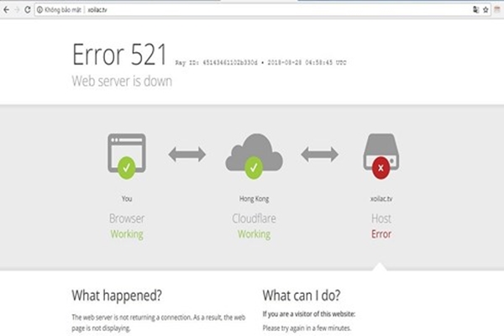The height and width of the screenshot is (336, 504).
Task: Click the browser forward arrow
Action: [x=17, y=9]
